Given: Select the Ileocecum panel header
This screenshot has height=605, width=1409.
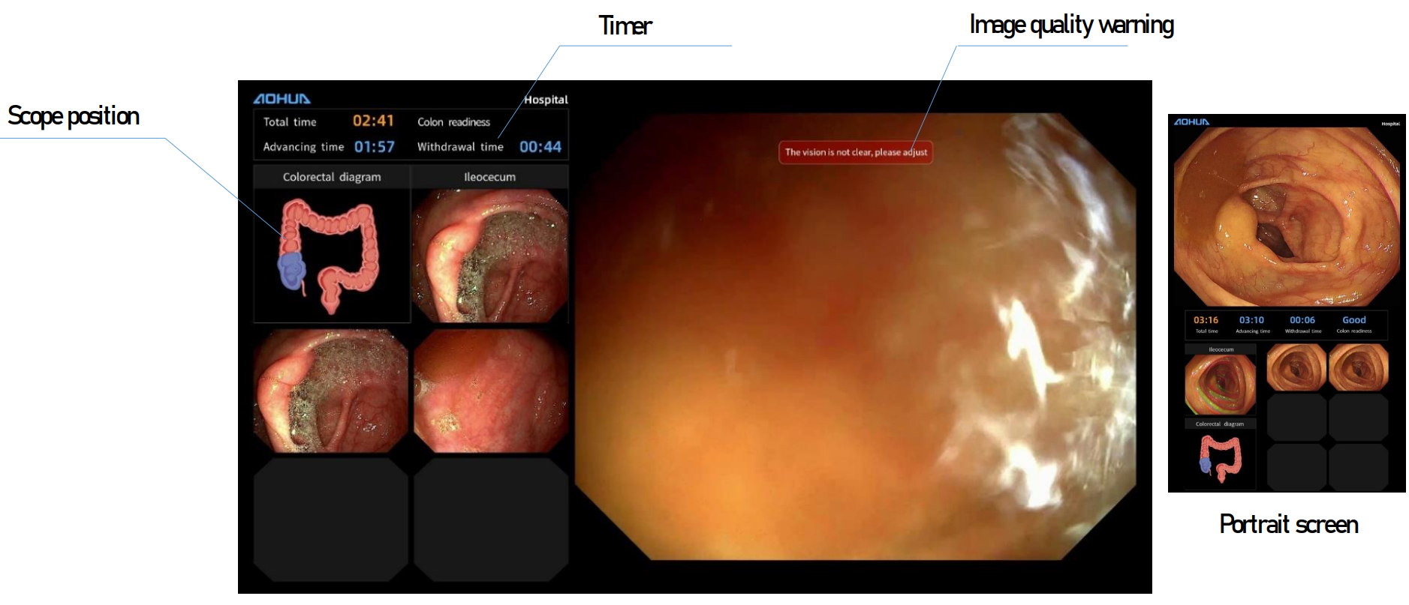Looking at the screenshot, I should pos(489,177).
